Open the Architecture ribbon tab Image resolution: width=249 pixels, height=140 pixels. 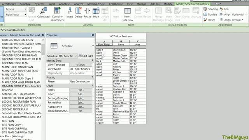[9, 4]
